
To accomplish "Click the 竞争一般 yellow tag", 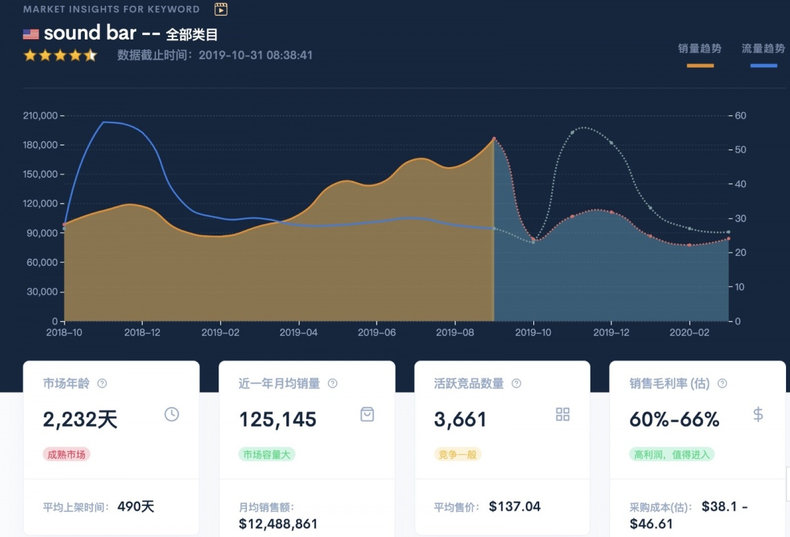I will [458, 454].
